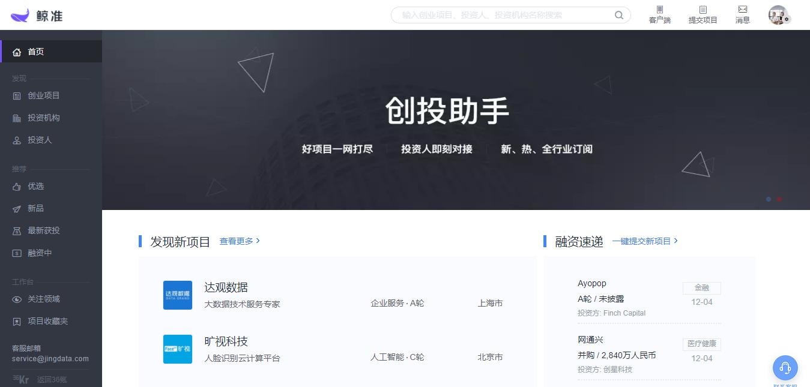The width and height of the screenshot is (810, 387).
Task: Open the 提交项目 page
Action: click(x=702, y=14)
